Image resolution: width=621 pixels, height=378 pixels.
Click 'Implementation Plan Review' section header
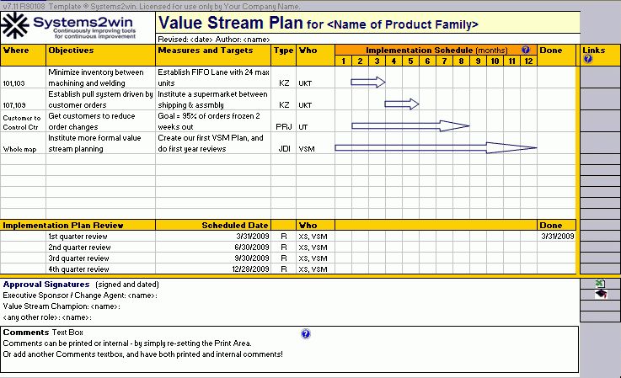(78, 226)
